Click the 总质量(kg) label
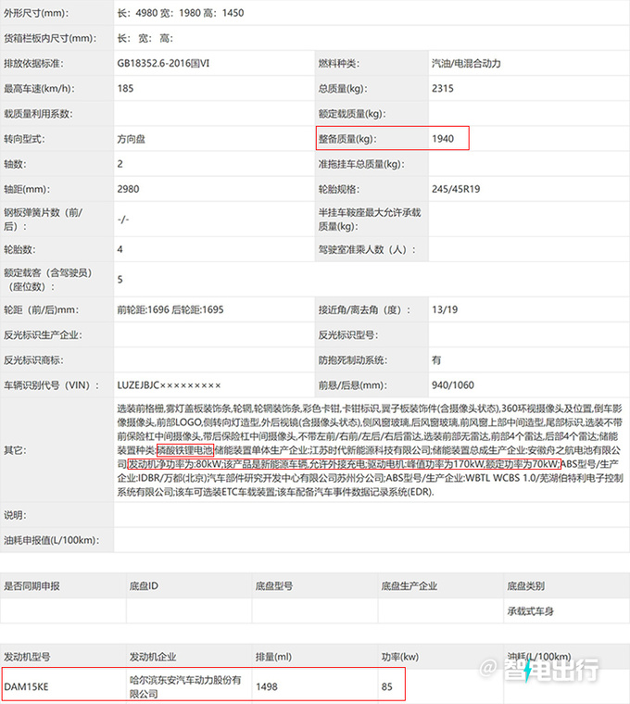Screen dimensions: 630x704 (343, 88)
